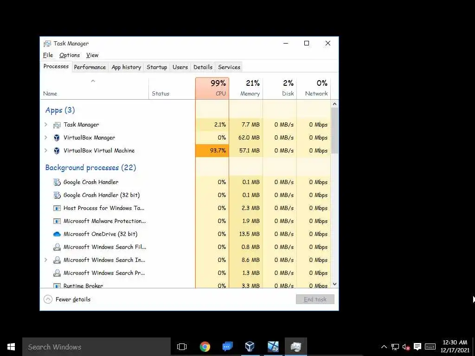Click Microsoft Windows Search Filter icon
475x356 pixels.
click(57, 247)
